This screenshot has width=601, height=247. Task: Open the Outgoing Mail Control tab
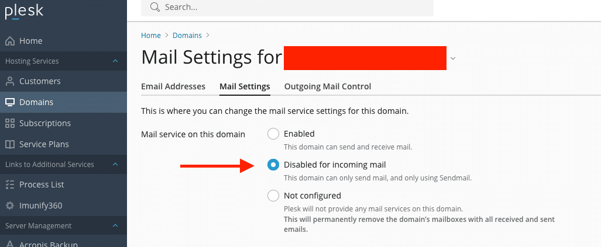pyautogui.click(x=328, y=86)
